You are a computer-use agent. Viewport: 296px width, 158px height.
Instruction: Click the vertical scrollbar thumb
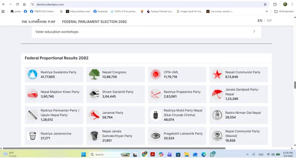coord(295,85)
